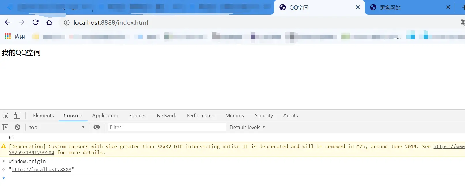
Task: Create a live expression with the eye icon
Action: (97, 127)
